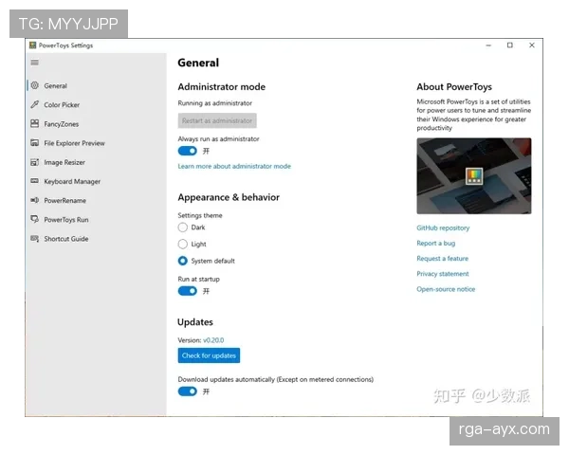
Task: Open the General settings page
Action: (96, 85)
